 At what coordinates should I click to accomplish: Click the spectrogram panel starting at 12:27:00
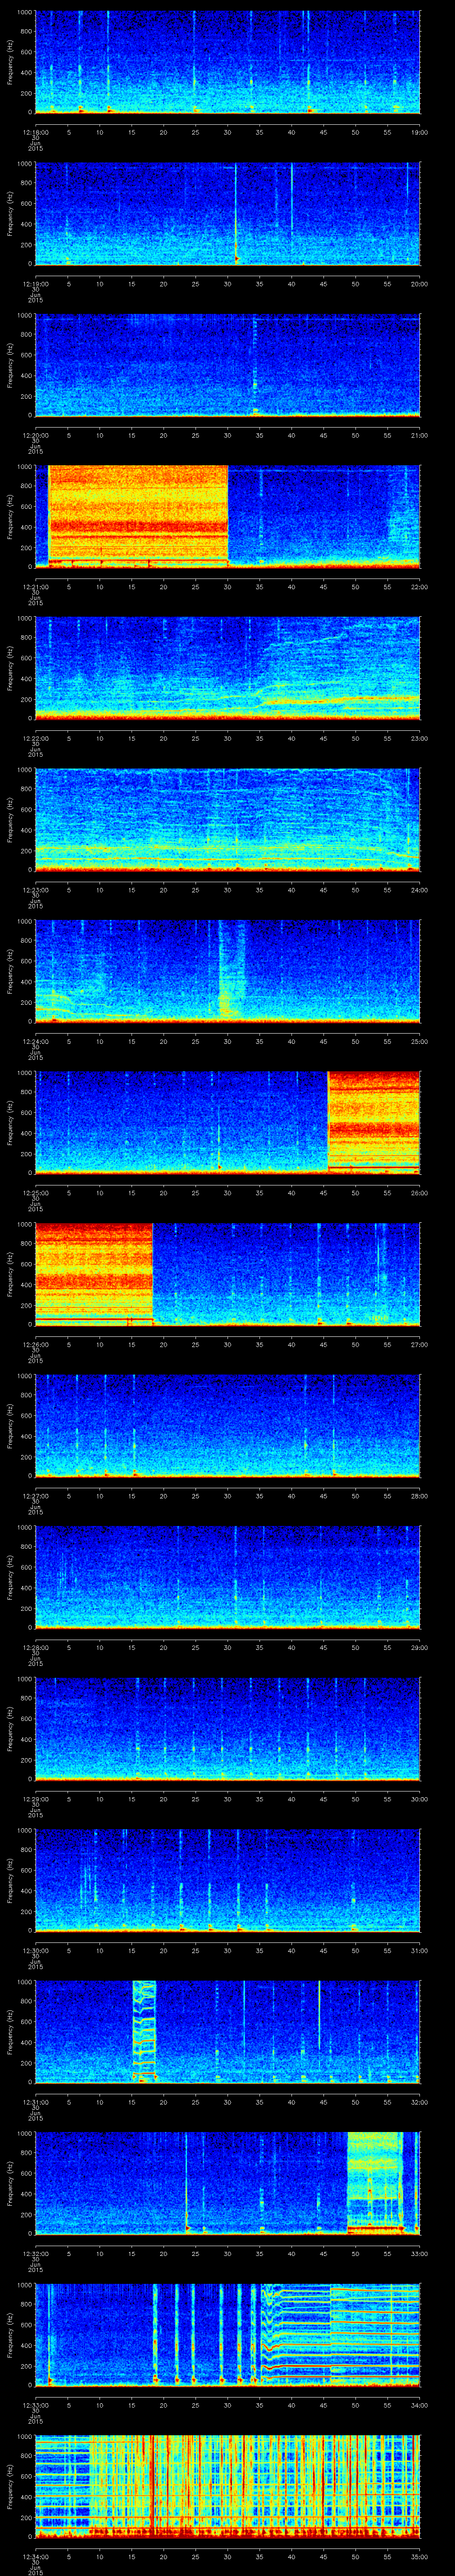tap(227, 1426)
